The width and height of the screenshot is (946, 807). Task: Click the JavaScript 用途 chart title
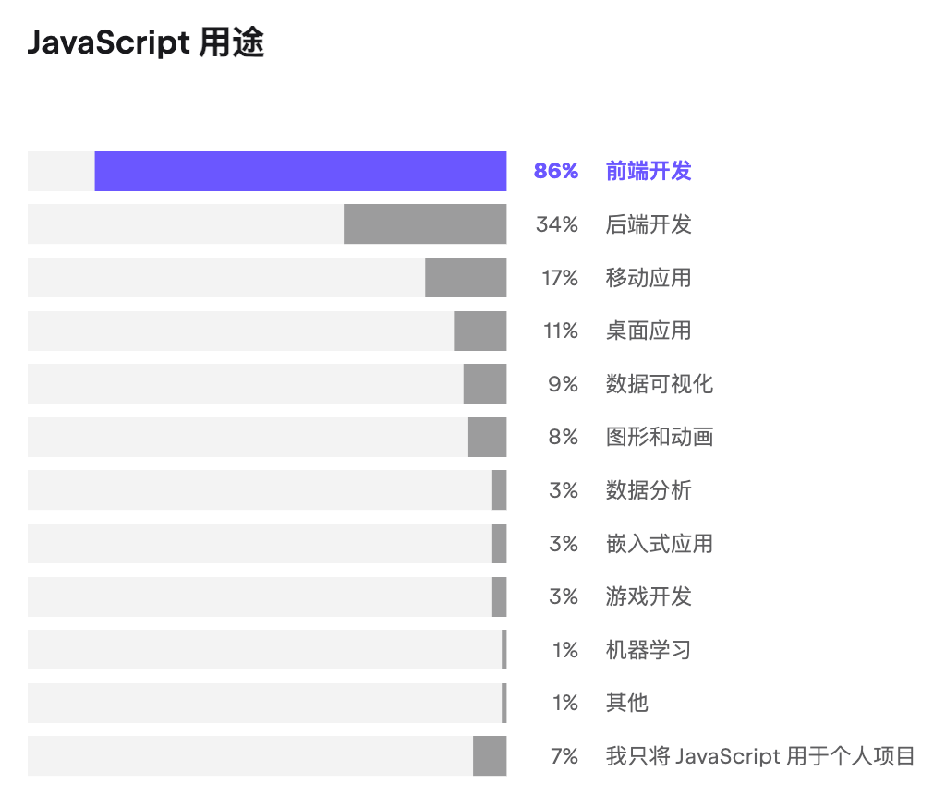[x=146, y=43]
